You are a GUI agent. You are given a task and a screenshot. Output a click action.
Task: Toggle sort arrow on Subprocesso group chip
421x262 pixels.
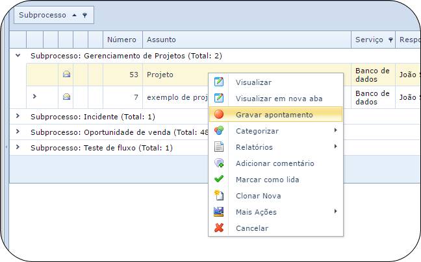[x=74, y=16]
